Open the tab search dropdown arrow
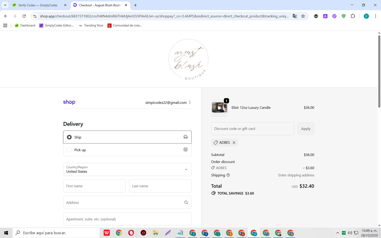This screenshot has width=381, height=238. [x=5, y=5]
